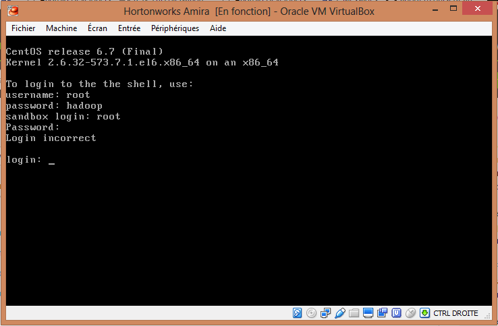The height and width of the screenshot is (326, 498).
Task: Open the Fichier menu
Action: click(x=23, y=28)
